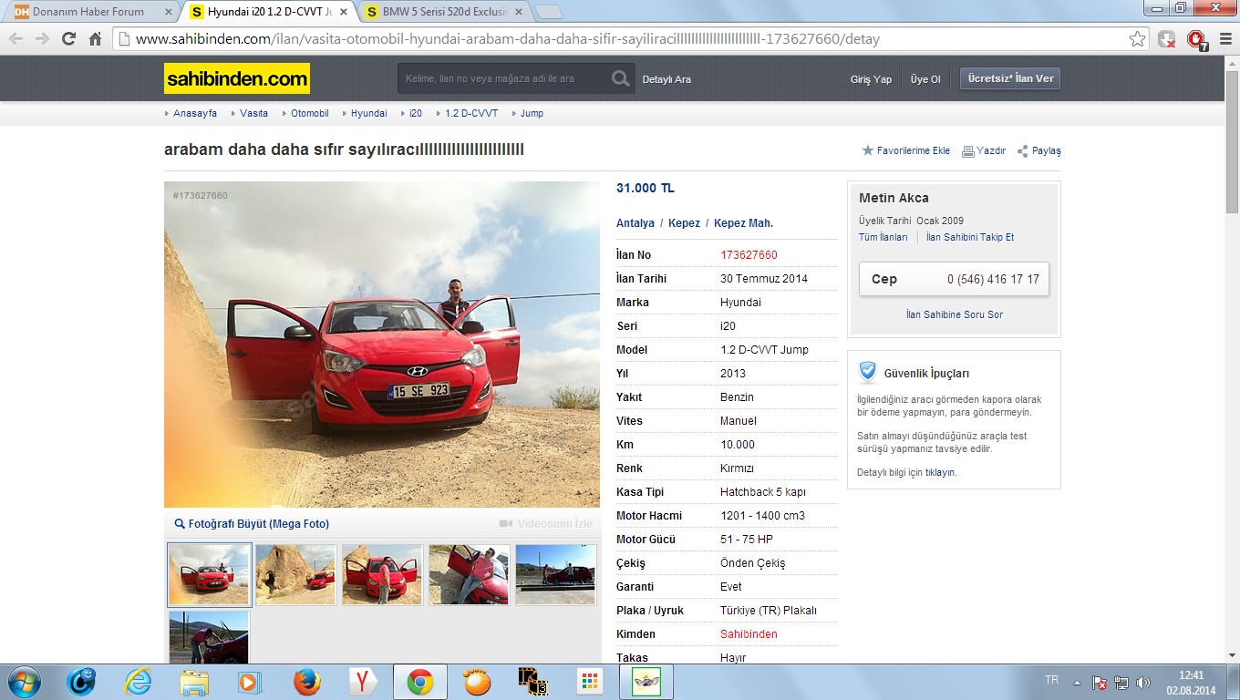Click the browser forward arrow
The width and height of the screenshot is (1240, 700).
tap(42, 39)
